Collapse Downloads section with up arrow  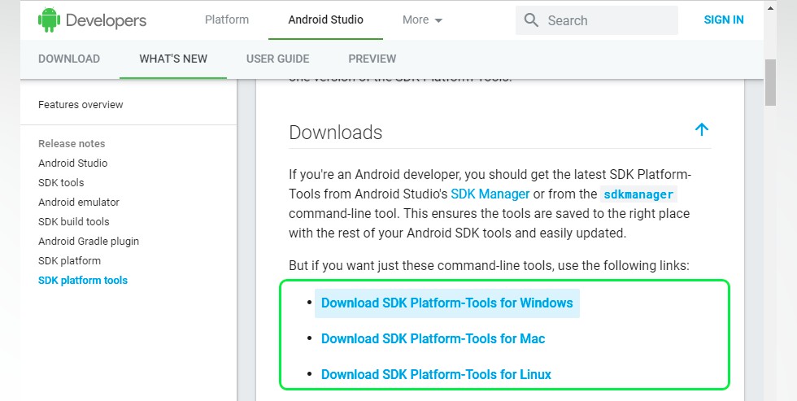[702, 129]
